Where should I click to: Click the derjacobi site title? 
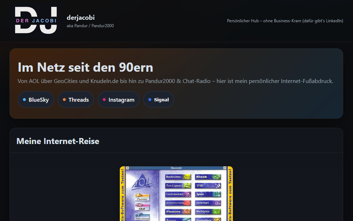tap(81, 18)
